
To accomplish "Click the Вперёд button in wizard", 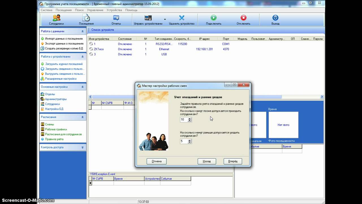I will [233, 161].
